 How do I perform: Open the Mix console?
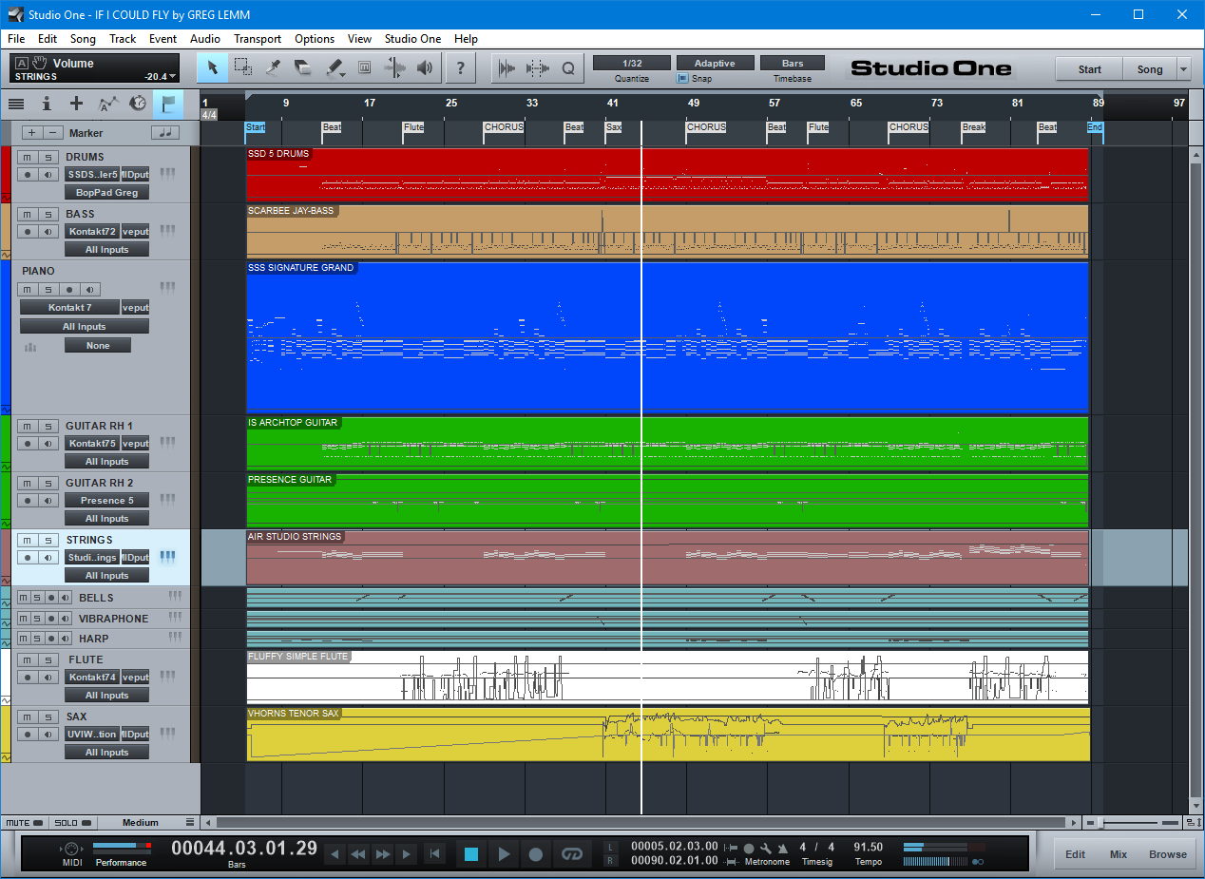(1119, 854)
